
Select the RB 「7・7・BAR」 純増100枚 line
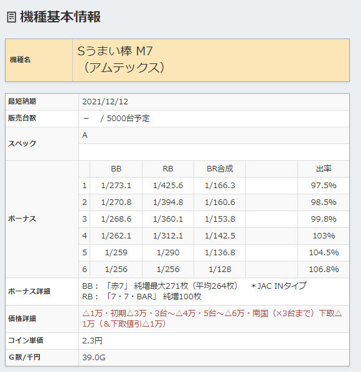[142, 297]
